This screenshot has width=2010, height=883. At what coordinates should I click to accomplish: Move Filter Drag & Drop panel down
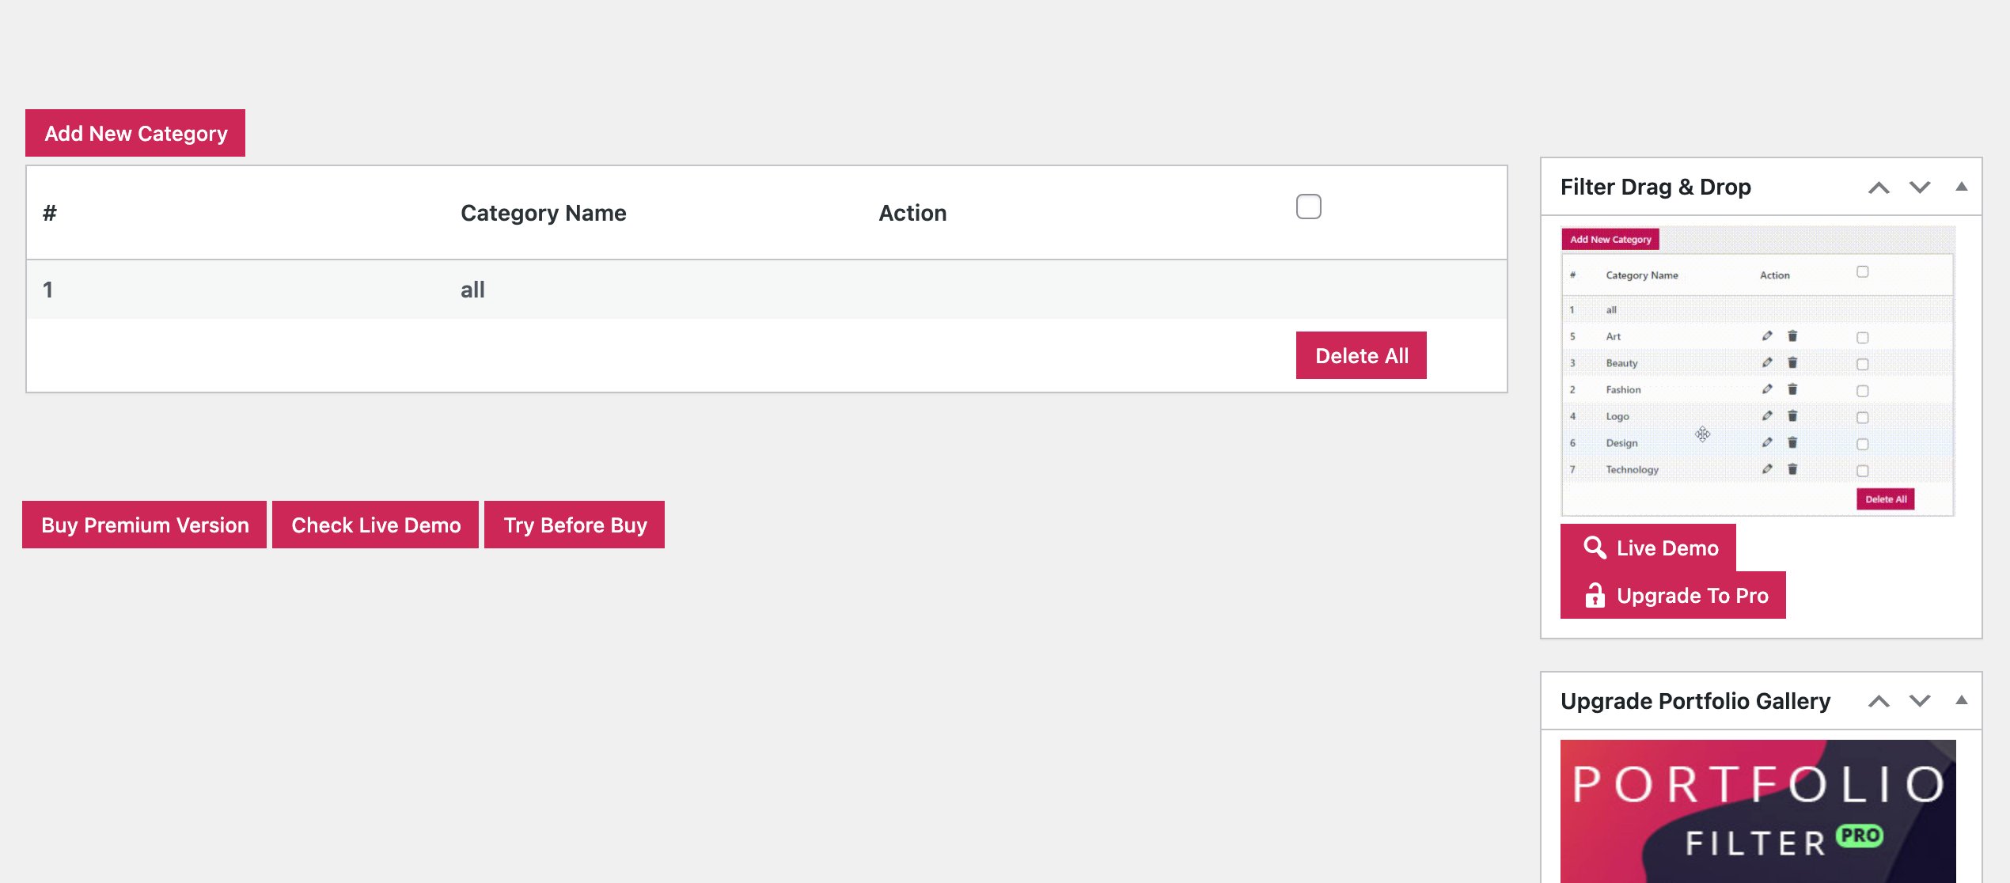[1920, 188]
